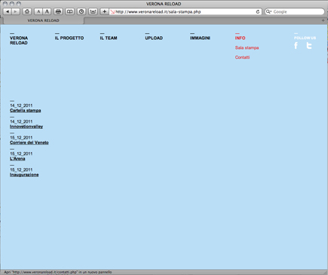Open the home page icon
The width and height of the screenshot is (328, 275).
(27, 11)
